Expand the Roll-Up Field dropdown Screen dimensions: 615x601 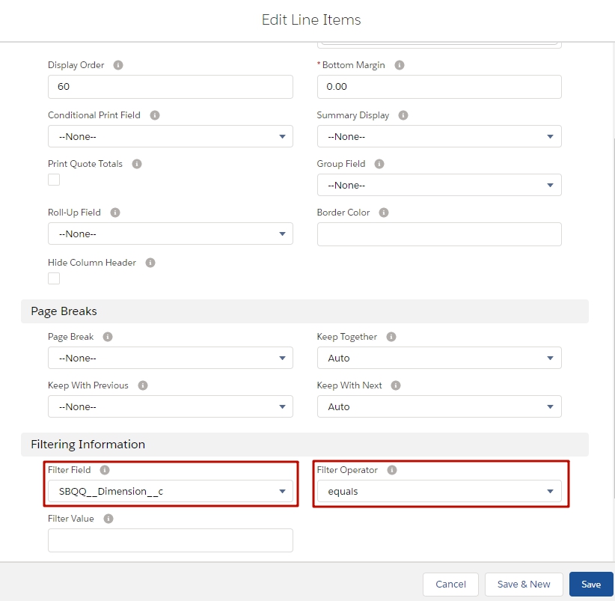(x=171, y=234)
